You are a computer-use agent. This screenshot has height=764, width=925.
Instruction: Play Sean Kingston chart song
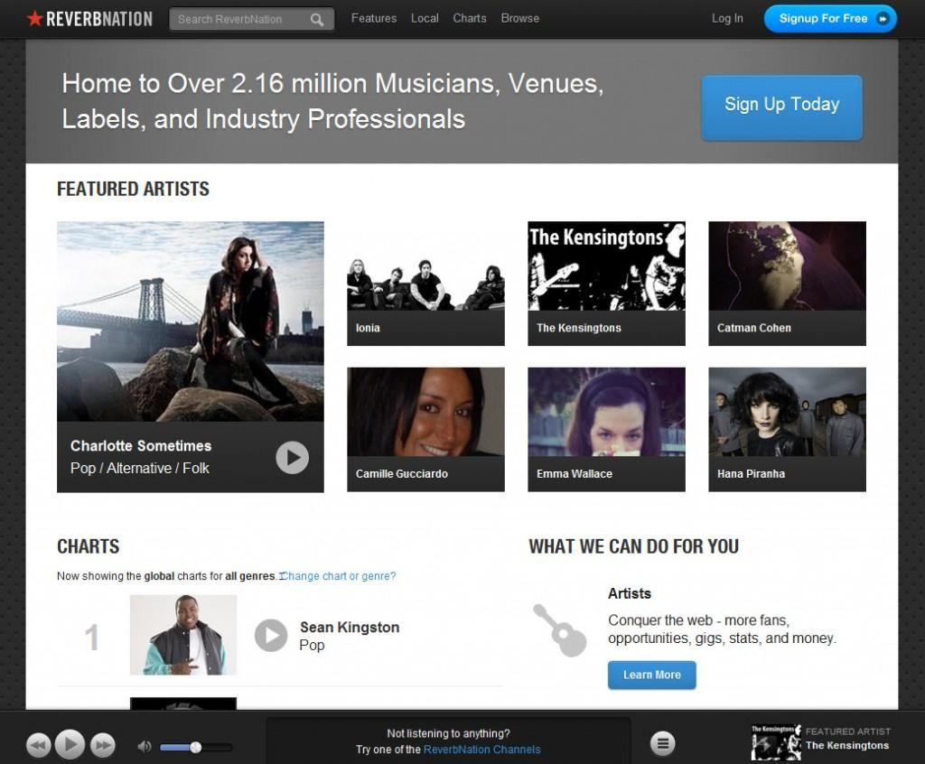coord(271,635)
